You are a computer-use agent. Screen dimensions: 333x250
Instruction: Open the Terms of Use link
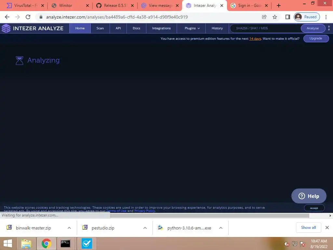116,211
